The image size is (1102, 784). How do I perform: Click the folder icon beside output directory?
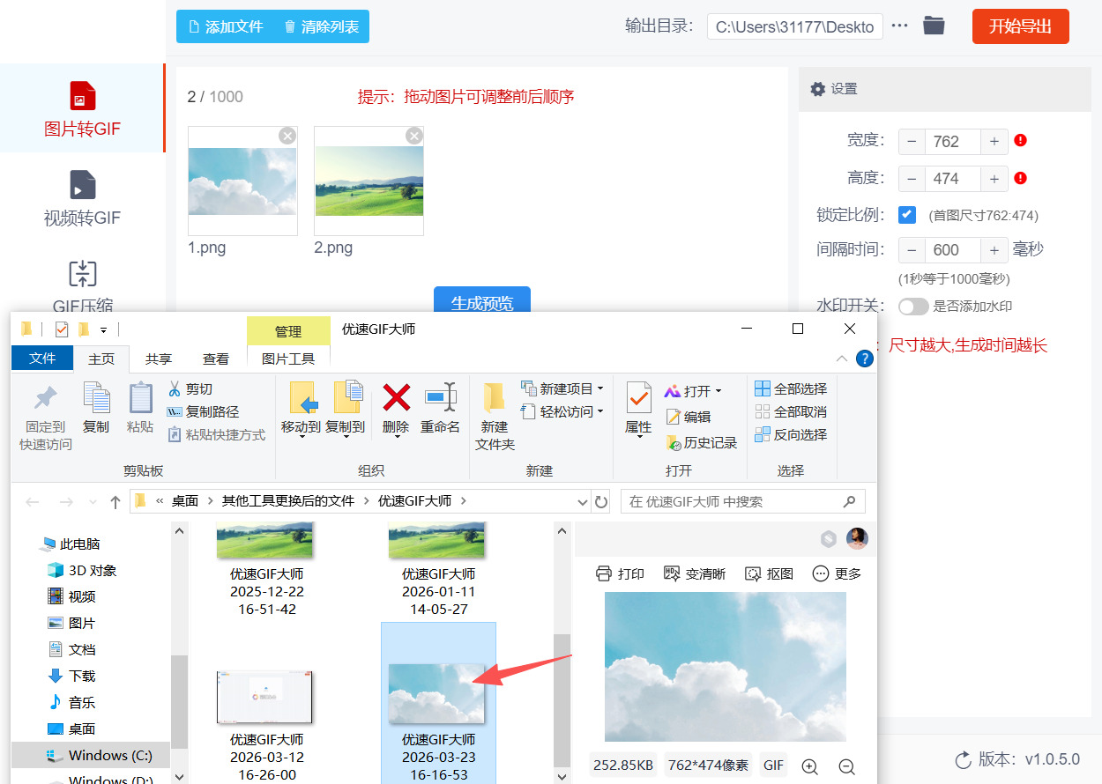[934, 26]
